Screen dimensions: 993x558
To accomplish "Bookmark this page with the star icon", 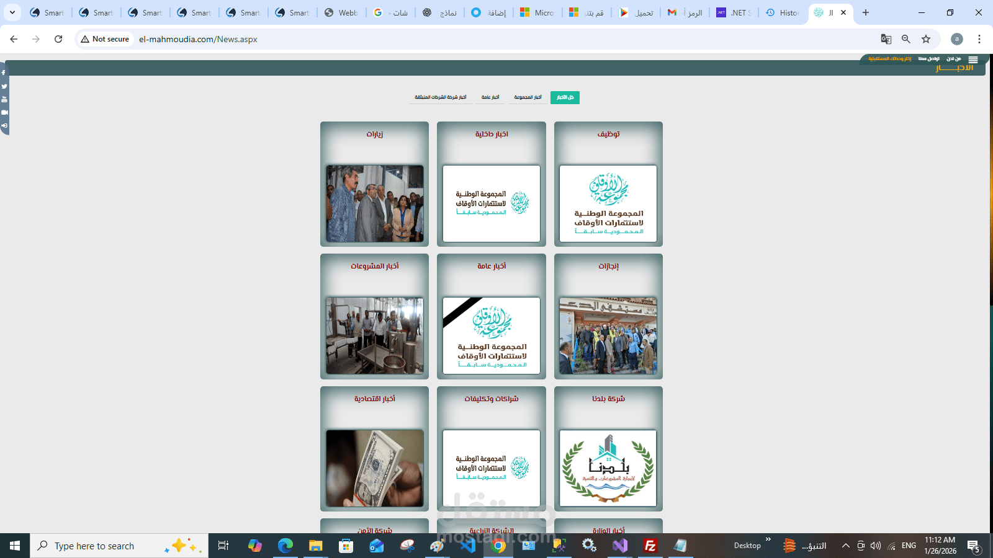I will click(x=926, y=39).
